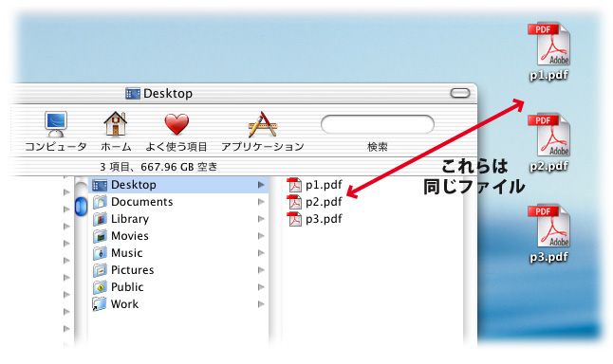Viewport: 613px width, 364px height.
Task: Click the 検索 search field
Action: [x=378, y=124]
